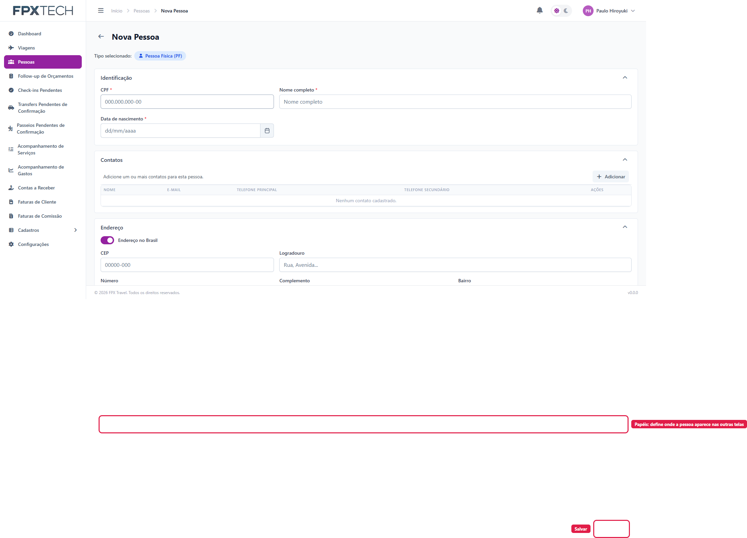Screen dimensions: 747x538
Task: Open the Paulo Hiroyuki user dropdown
Action: (x=609, y=11)
